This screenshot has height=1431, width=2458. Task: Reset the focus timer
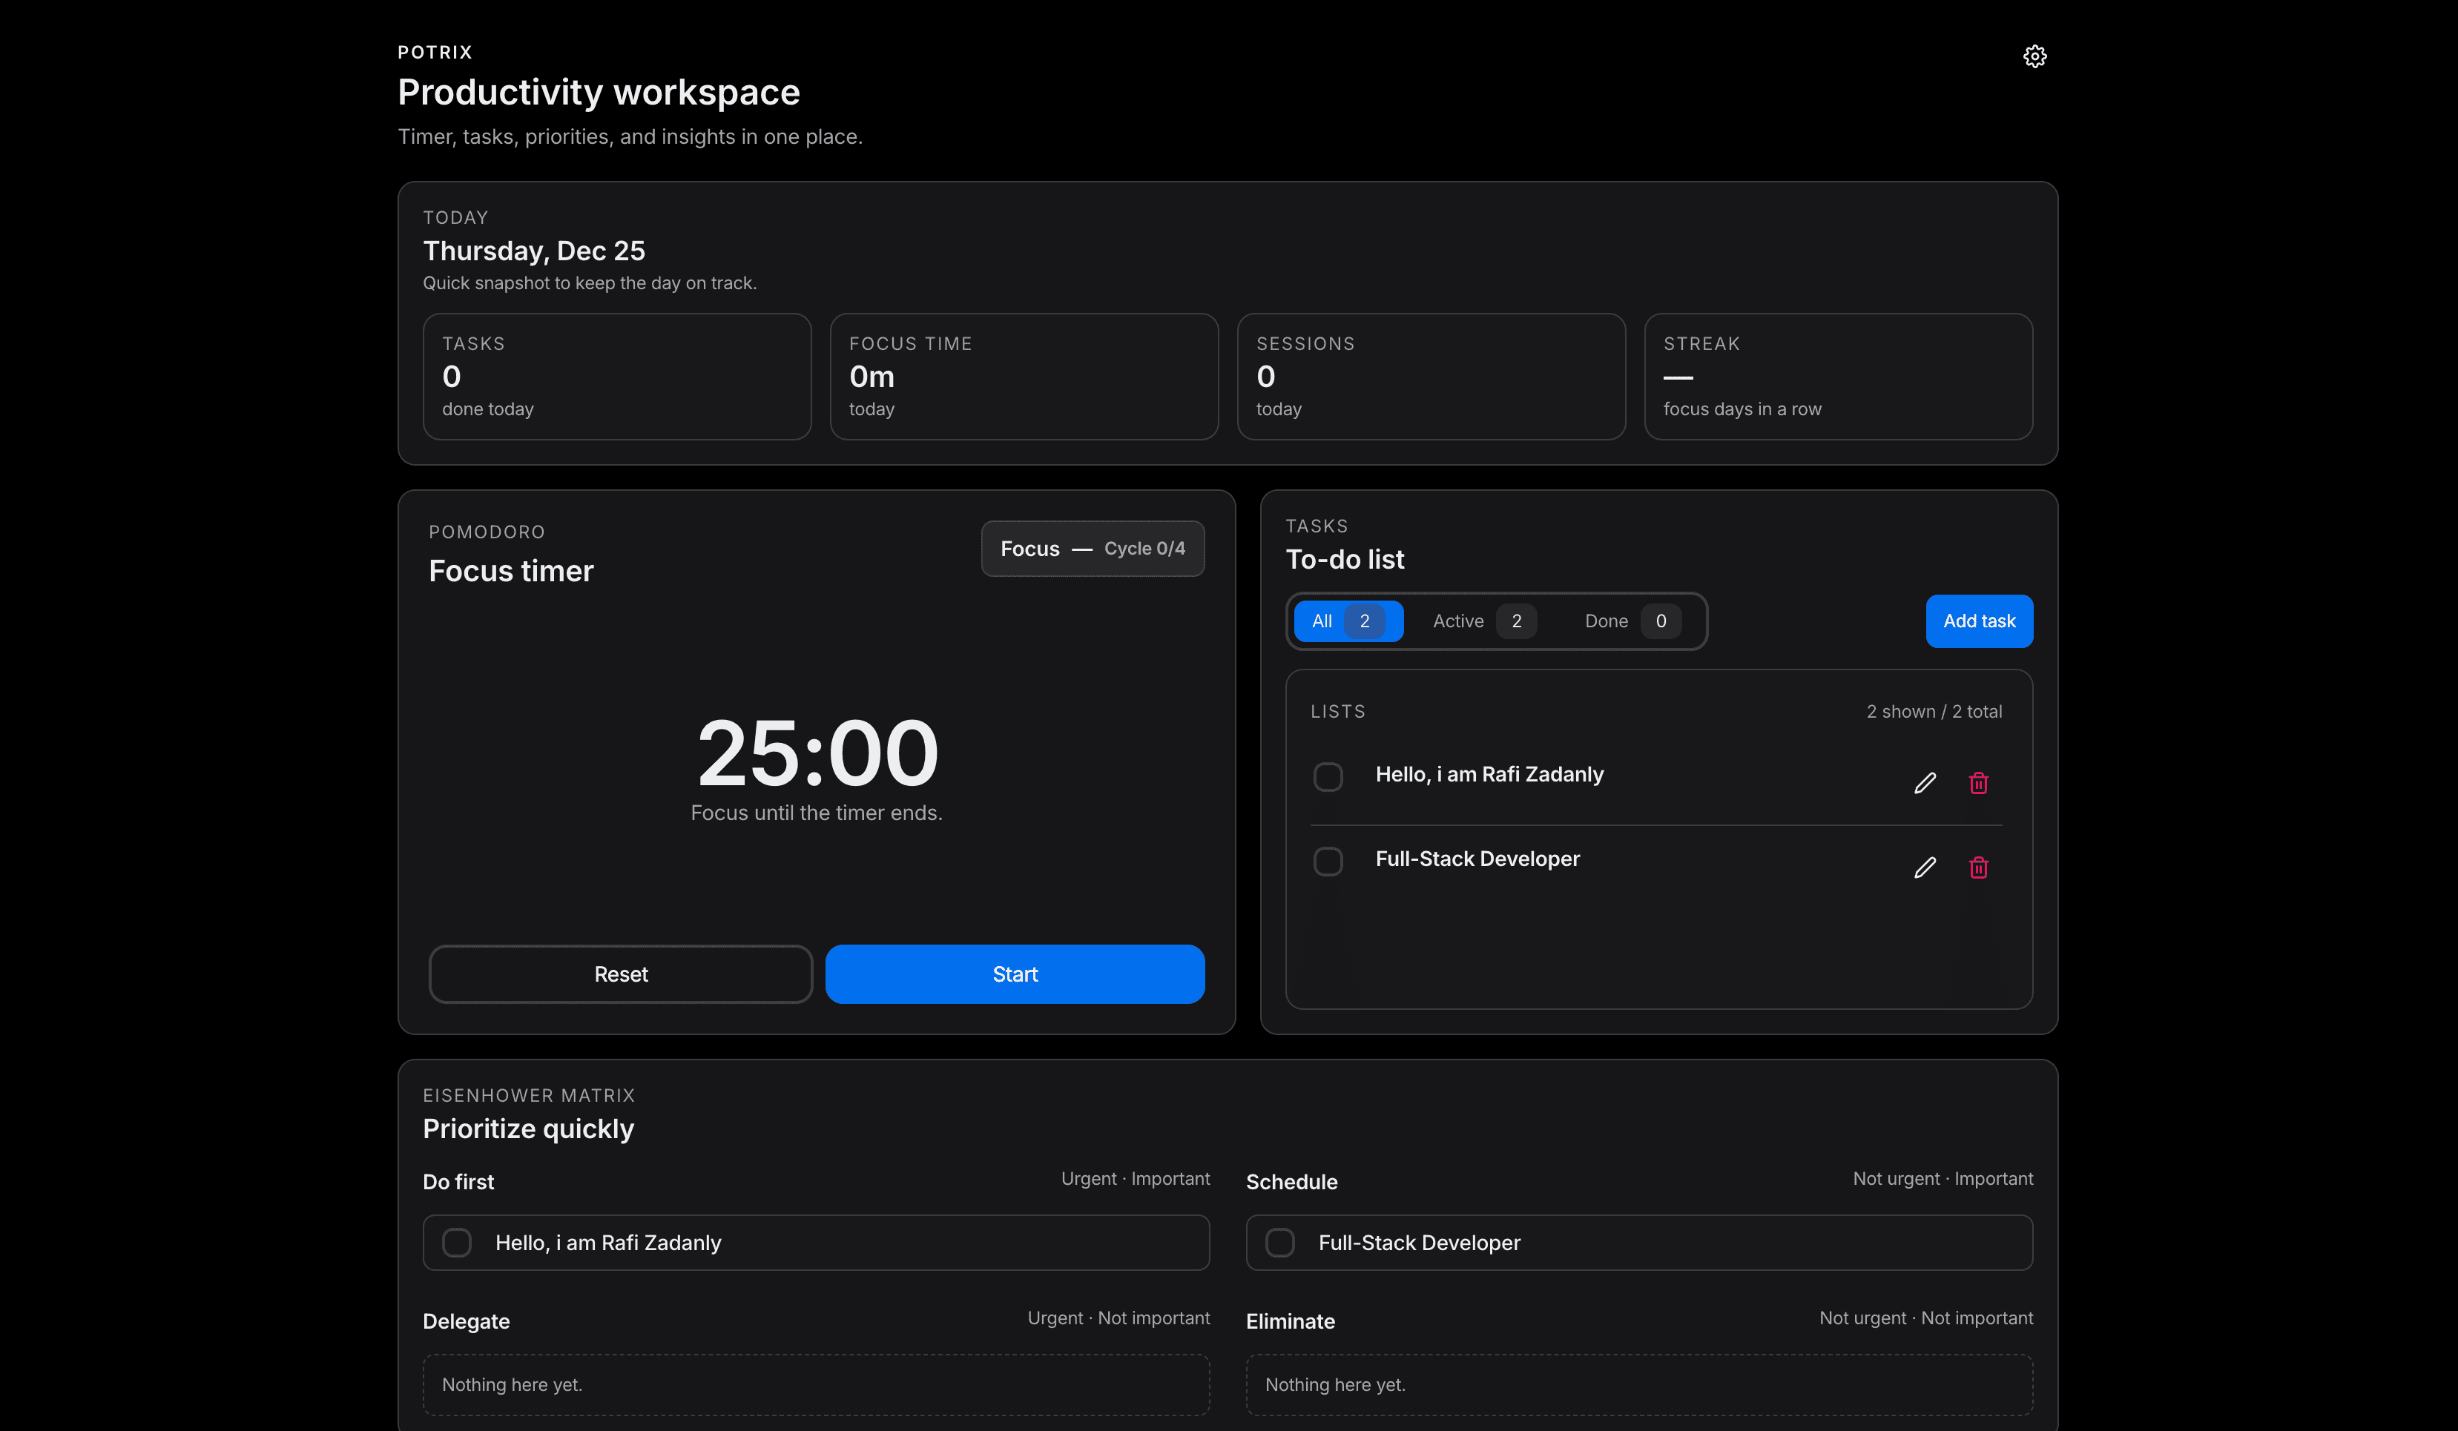(x=620, y=974)
